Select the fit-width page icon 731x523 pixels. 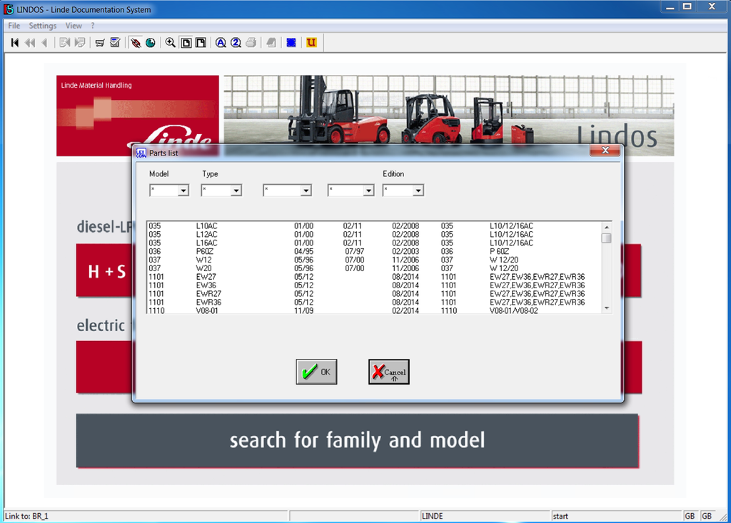point(201,43)
